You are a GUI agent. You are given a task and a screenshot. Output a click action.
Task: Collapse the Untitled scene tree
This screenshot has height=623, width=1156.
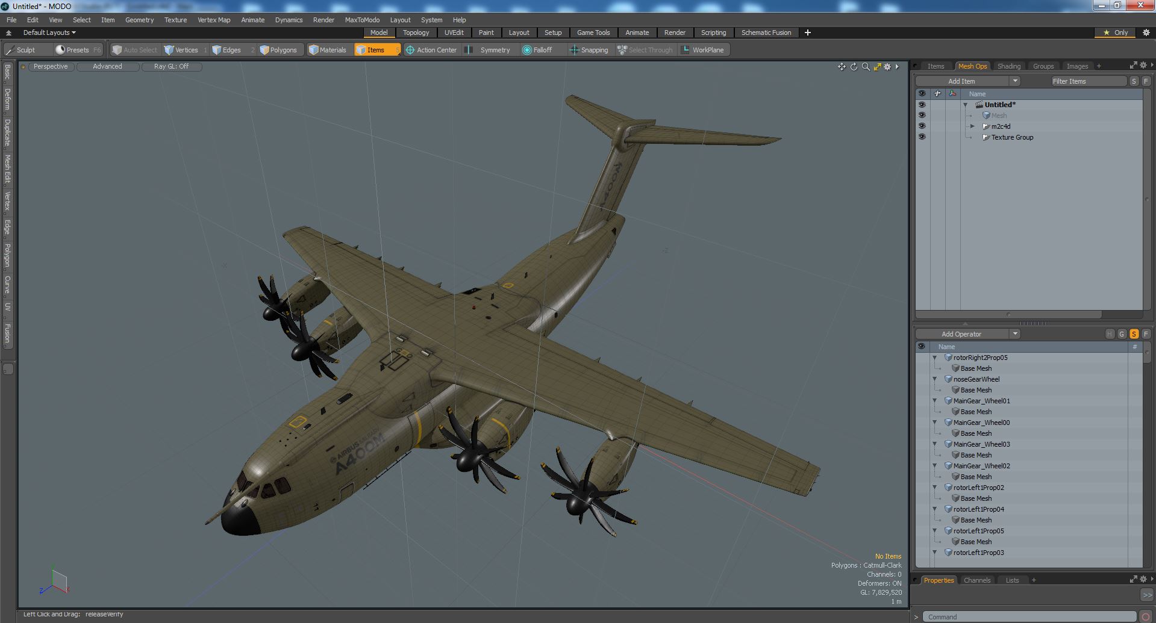(965, 105)
